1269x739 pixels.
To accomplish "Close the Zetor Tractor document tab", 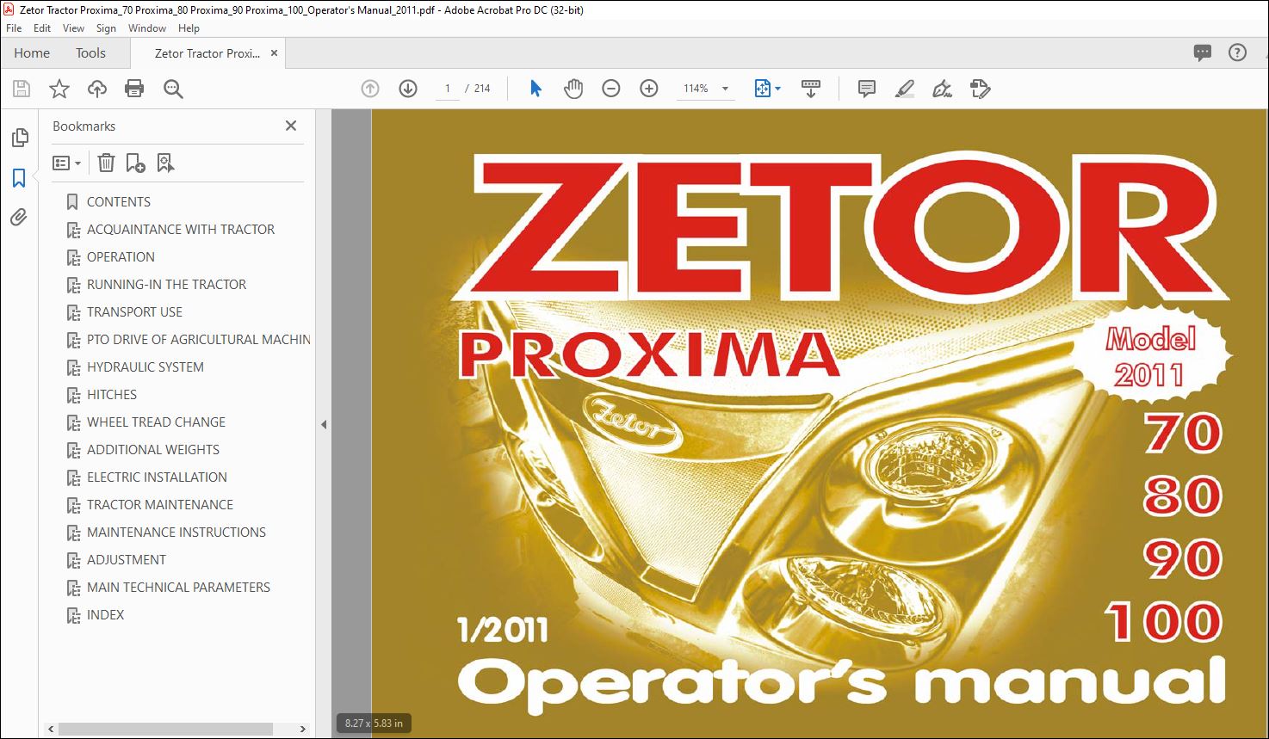I will [x=274, y=52].
